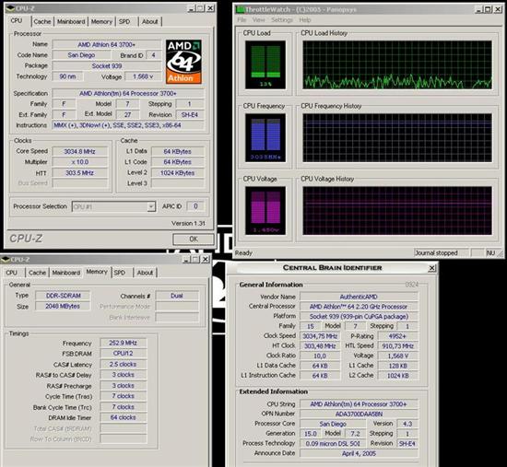Click the Process Technology value 0.09 micron DSL SOI

pos(333,444)
